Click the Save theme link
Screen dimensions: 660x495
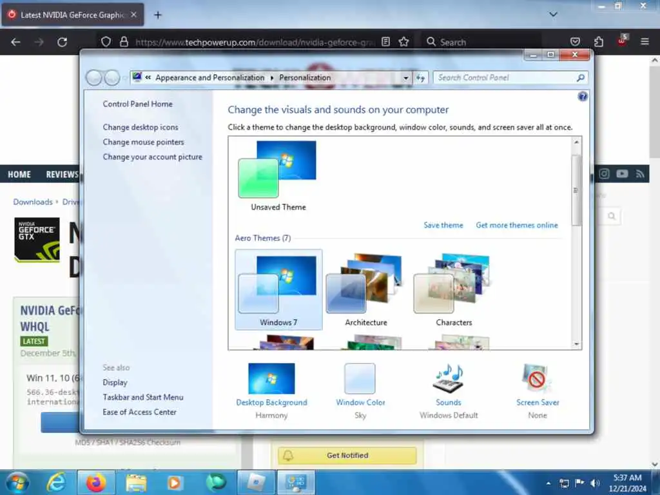[443, 225]
